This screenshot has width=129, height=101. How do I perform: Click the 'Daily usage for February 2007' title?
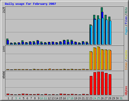tap(30, 4)
